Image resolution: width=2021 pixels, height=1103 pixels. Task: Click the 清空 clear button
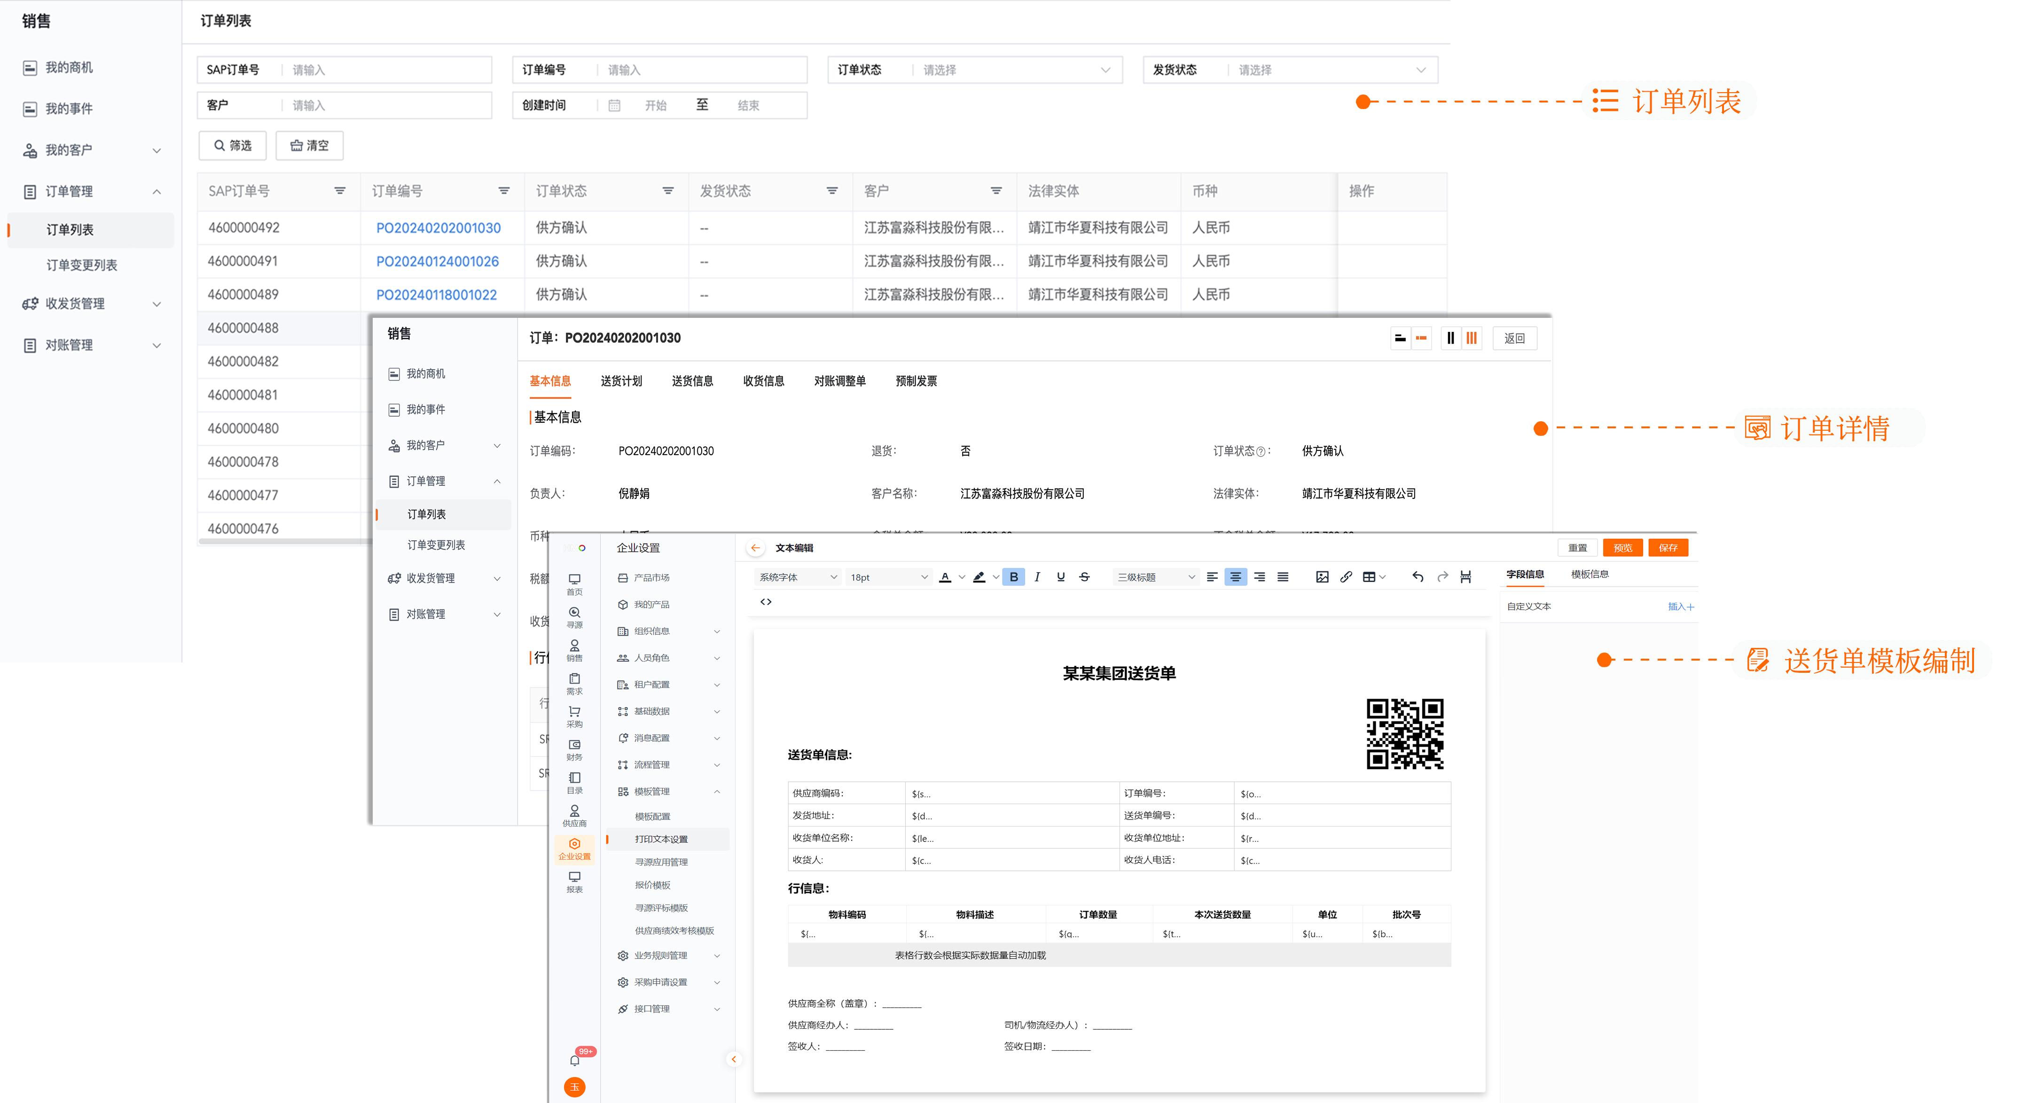tap(309, 145)
